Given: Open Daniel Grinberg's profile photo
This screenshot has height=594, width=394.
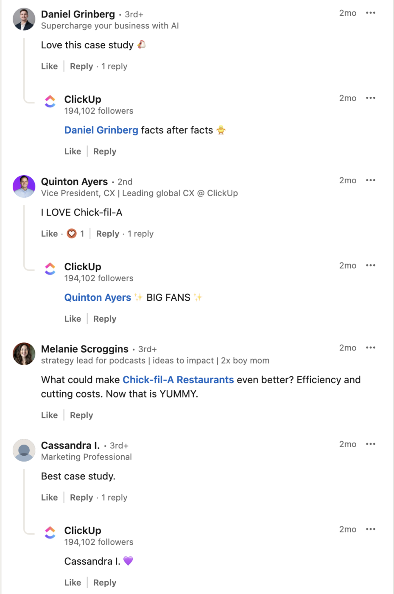Looking at the screenshot, I should (24, 19).
